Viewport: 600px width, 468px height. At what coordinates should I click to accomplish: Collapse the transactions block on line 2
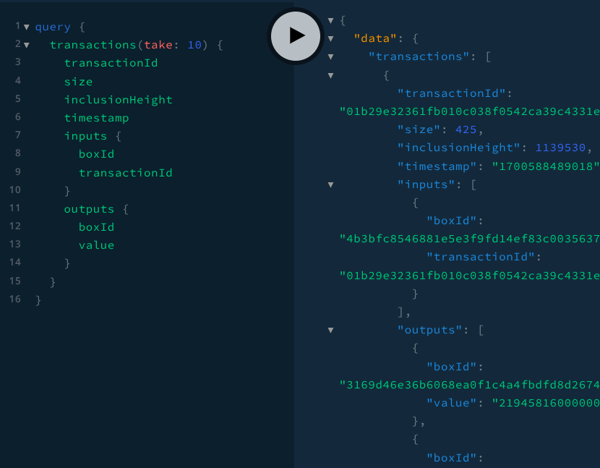coord(27,45)
